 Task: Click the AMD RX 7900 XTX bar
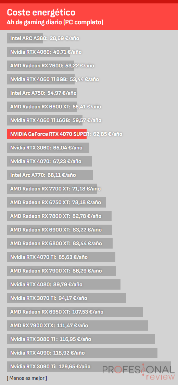pyautogui.click(x=78, y=326)
